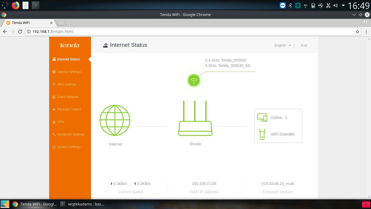
Task: Open the English language dropdown
Action: click(282, 45)
